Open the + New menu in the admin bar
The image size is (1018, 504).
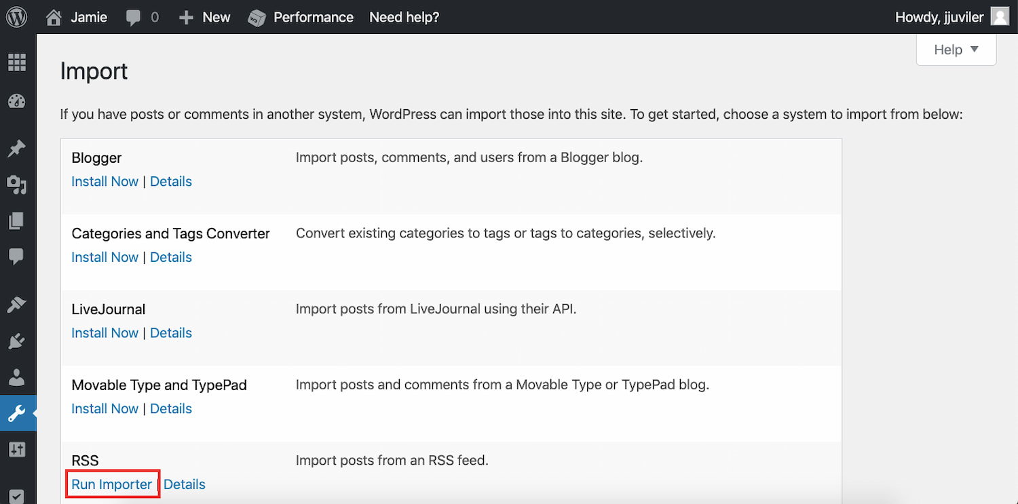[x=204, y=17]
